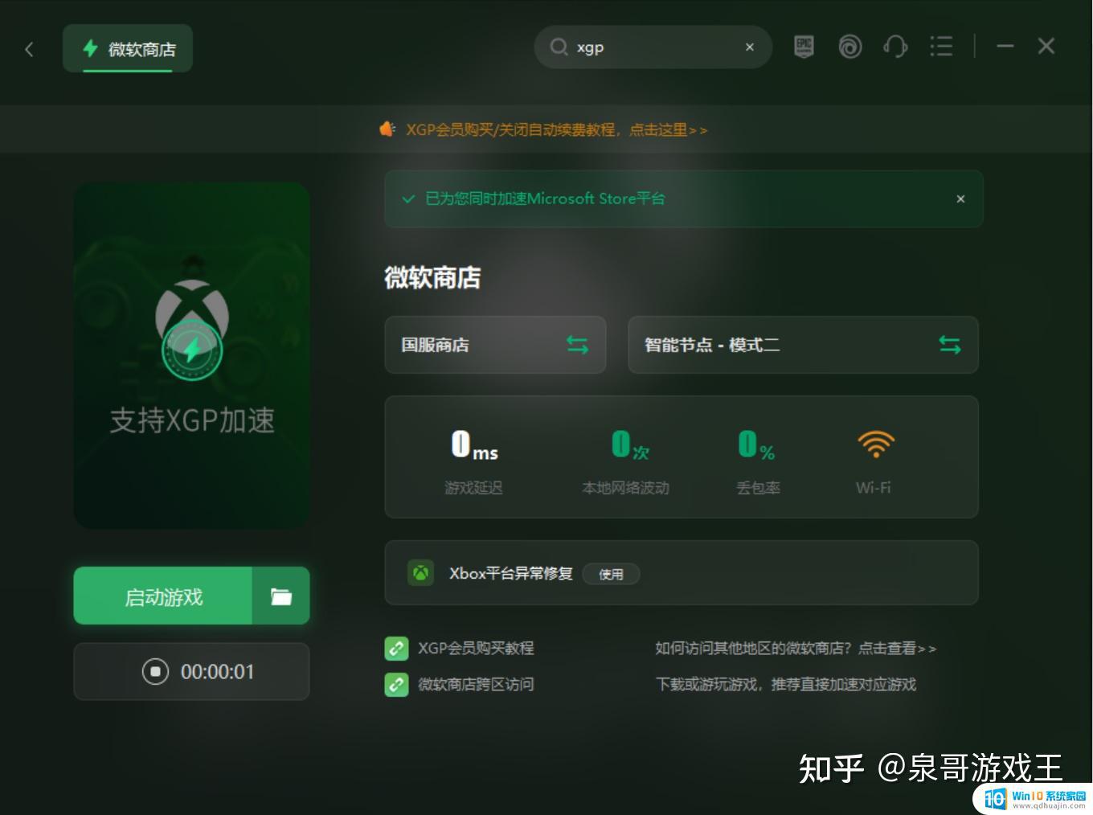Click link icon beside 微软商店跨区访问
The width and height of the screenshot is (1093, 815).
396,684
